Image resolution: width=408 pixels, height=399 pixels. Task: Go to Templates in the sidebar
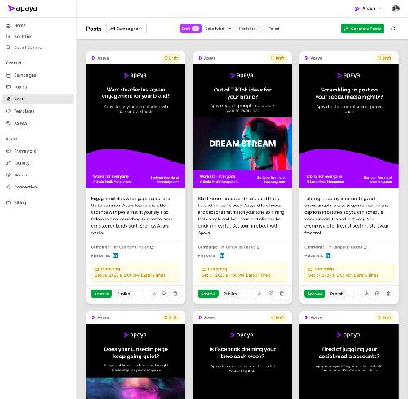click(x=24, y=111)
